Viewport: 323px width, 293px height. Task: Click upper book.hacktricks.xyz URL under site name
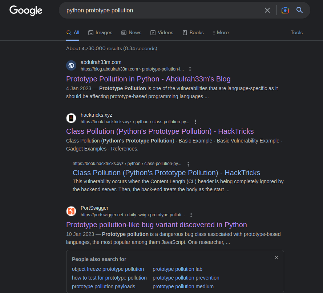135,122
